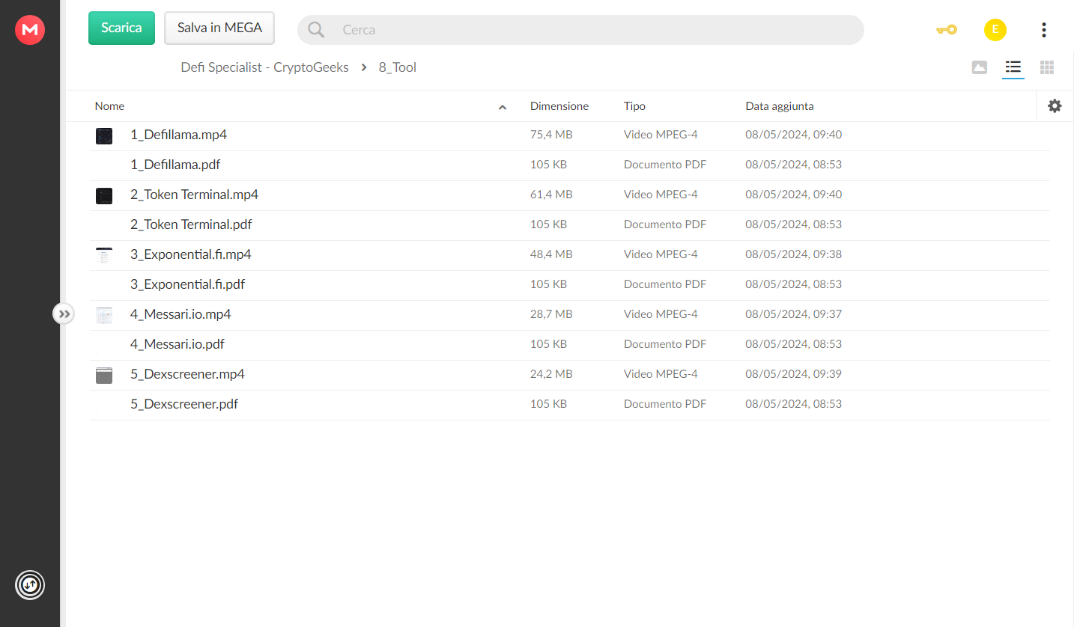Viewport: 1074px width, 627px height.
Task: Switch to grid thumbnail view
Action: click(x=1047, y=67)
